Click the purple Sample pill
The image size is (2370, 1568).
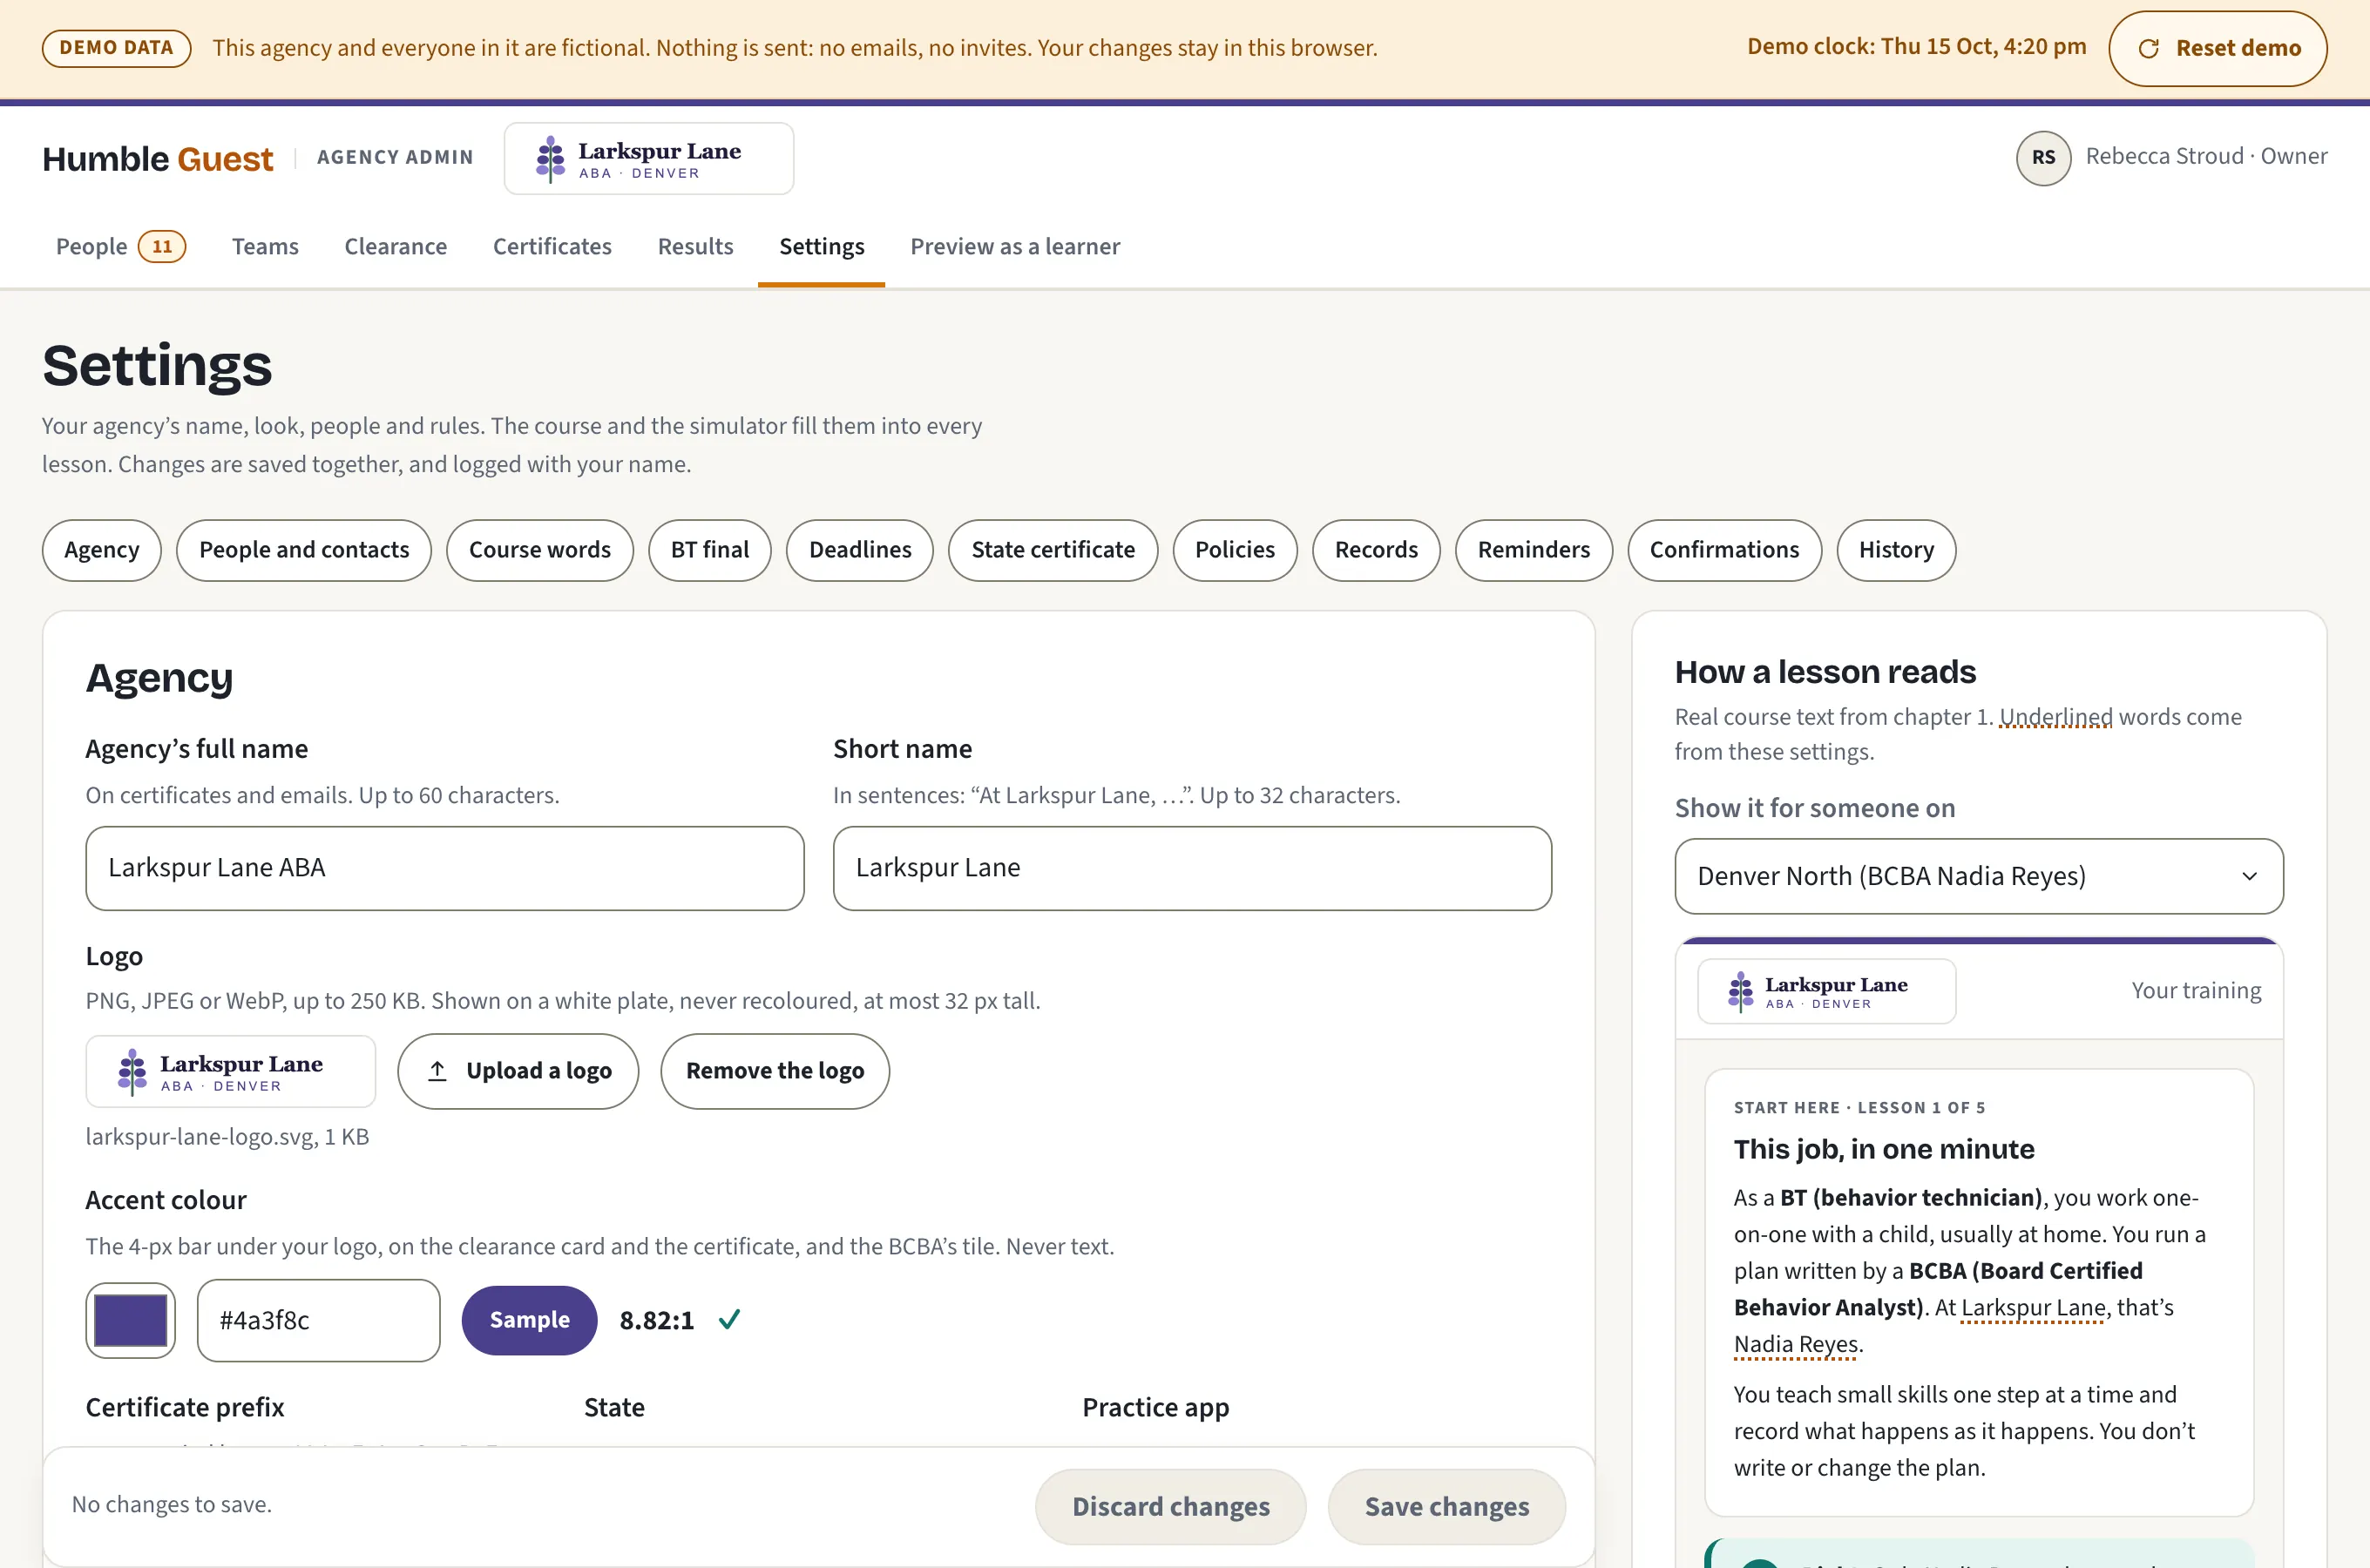click(x=529, y=1320)
